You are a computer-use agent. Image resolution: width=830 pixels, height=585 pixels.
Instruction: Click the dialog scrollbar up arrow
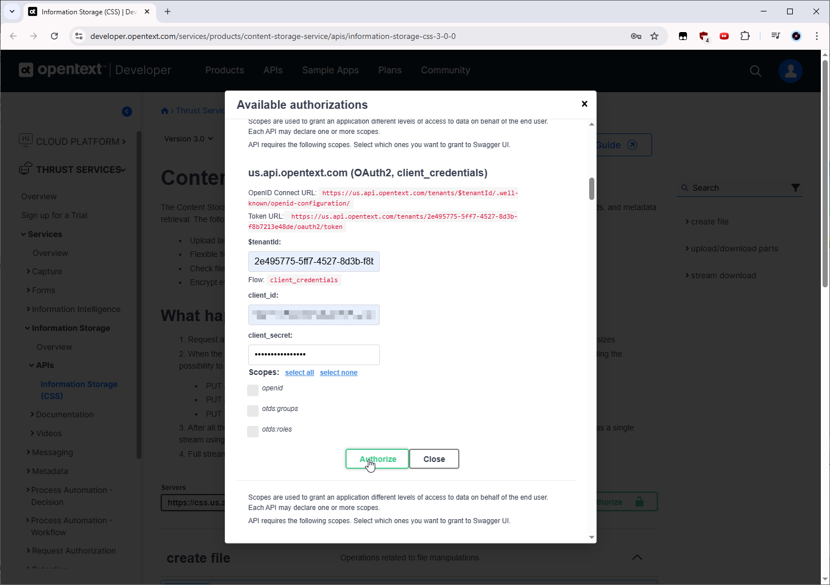[x=591, y=124]
